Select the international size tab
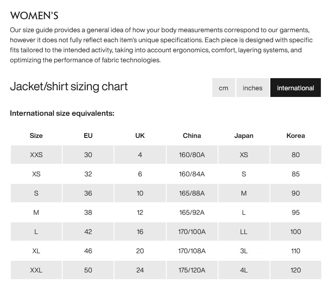The width and height of the screenshot is (333, 285). click(295, 88)
